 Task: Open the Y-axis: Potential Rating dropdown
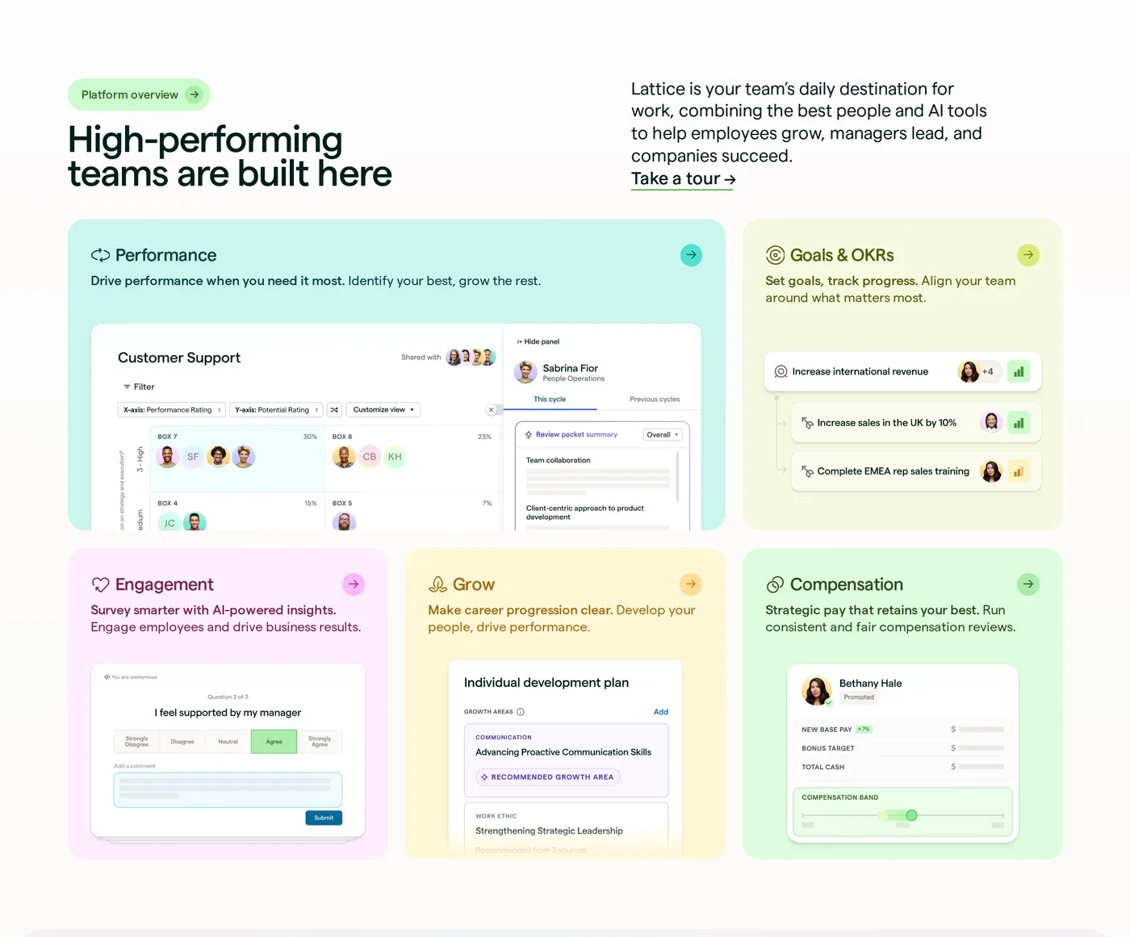coord(276,410)
